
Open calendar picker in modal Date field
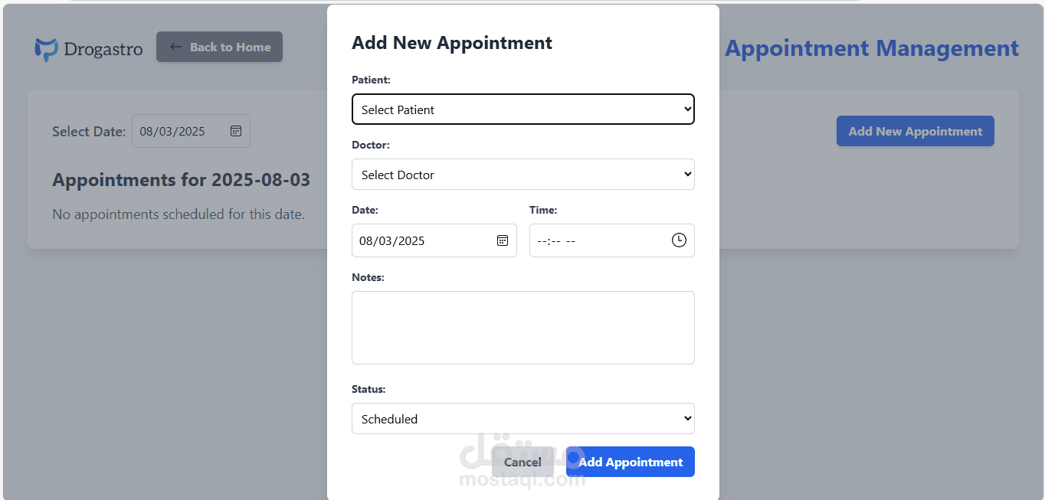503,240
